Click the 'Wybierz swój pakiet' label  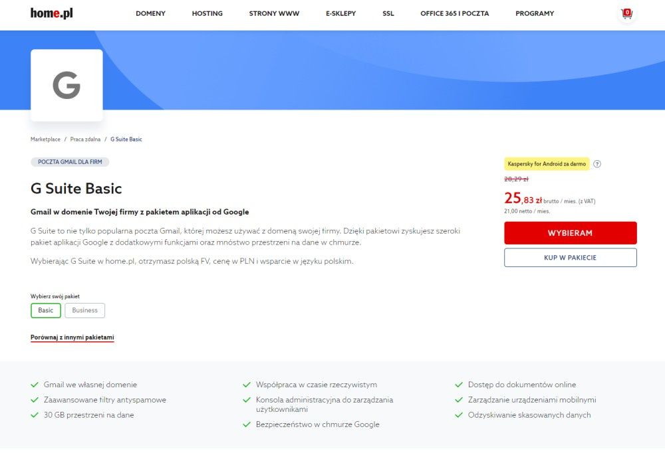click(55, 296)
